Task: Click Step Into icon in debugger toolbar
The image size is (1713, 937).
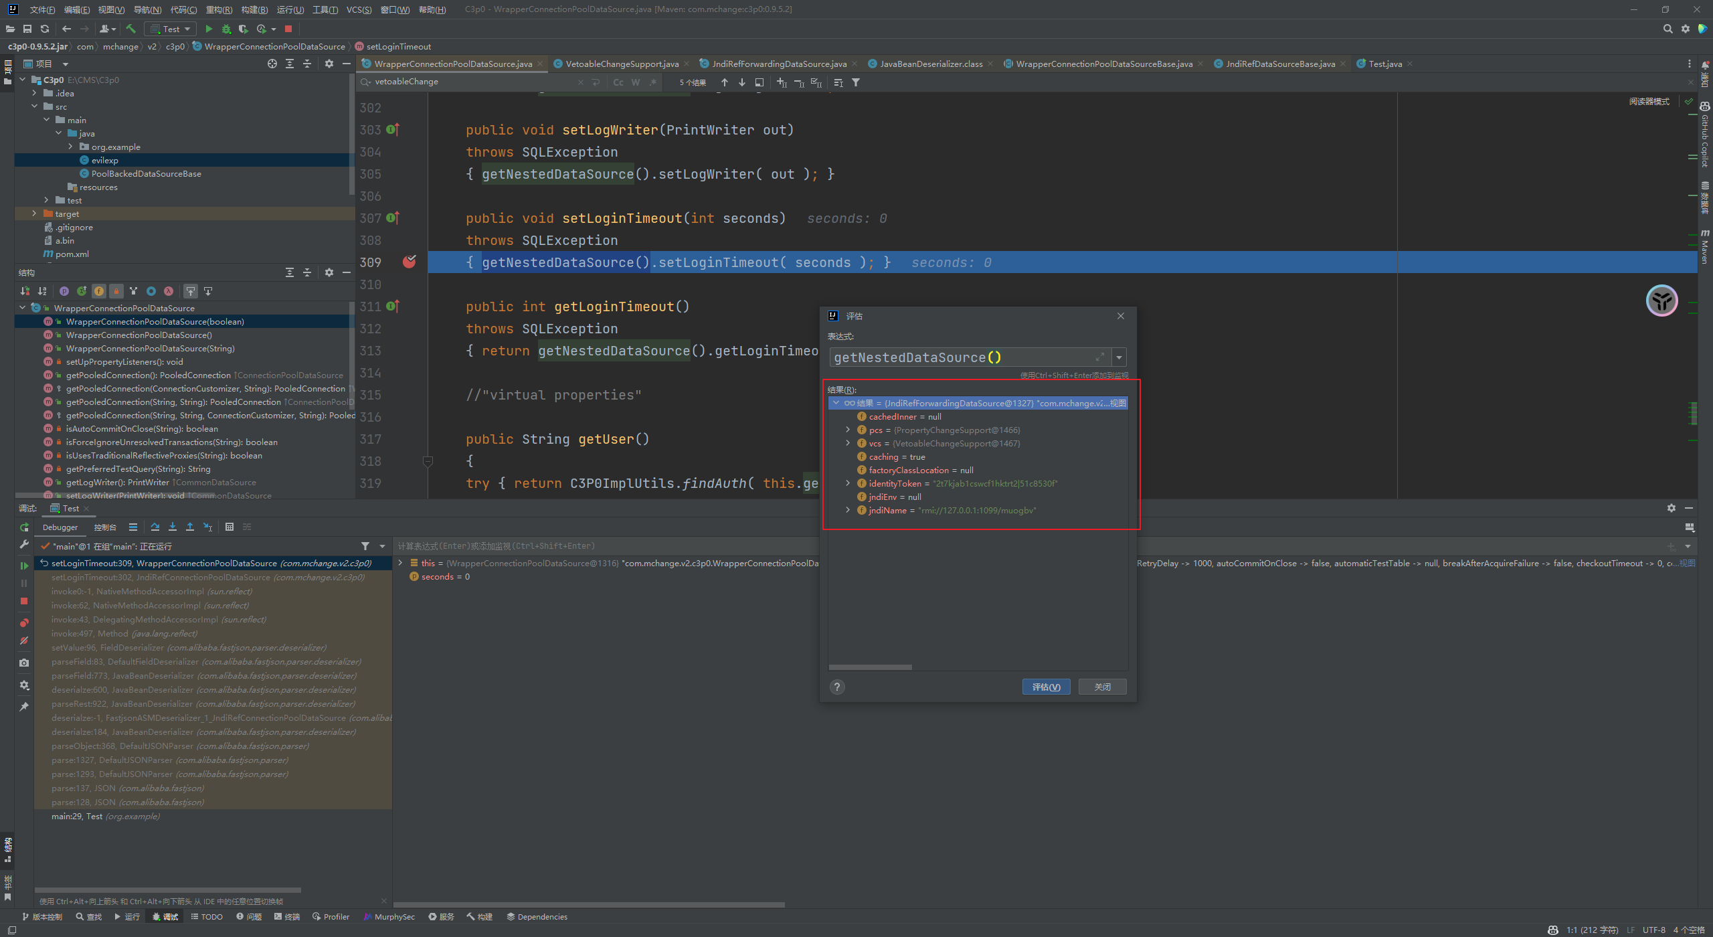Action: coord(173,527)
